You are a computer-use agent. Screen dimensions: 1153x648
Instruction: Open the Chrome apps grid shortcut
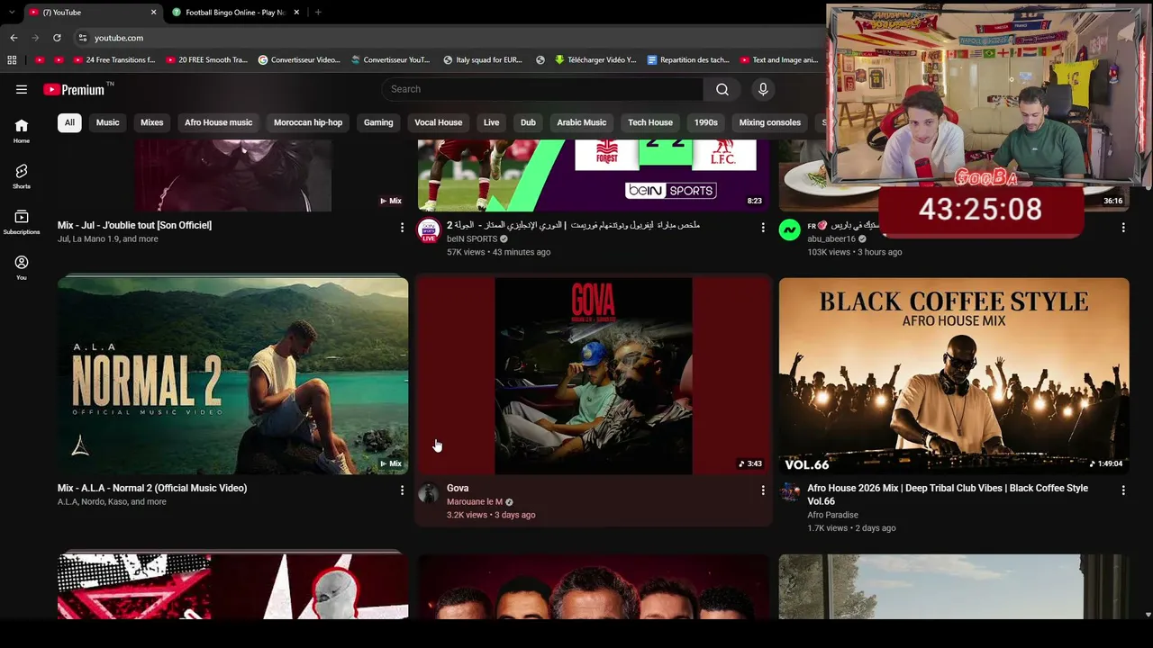(x=12, y=60)
